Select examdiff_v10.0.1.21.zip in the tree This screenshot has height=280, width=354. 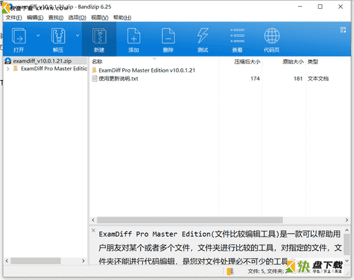42,61
